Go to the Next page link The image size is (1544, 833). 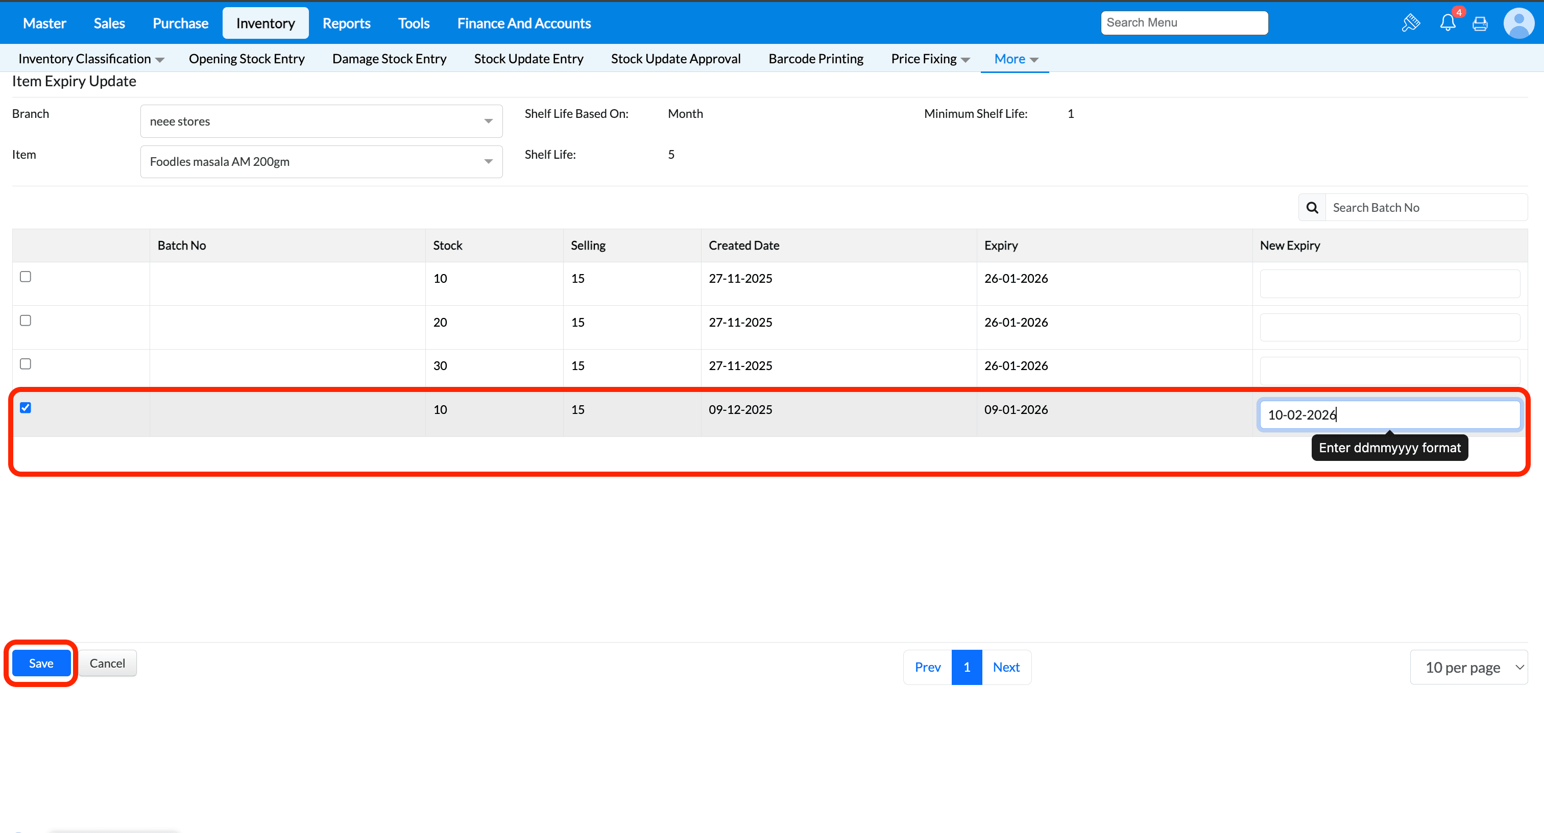[1006, 667]
